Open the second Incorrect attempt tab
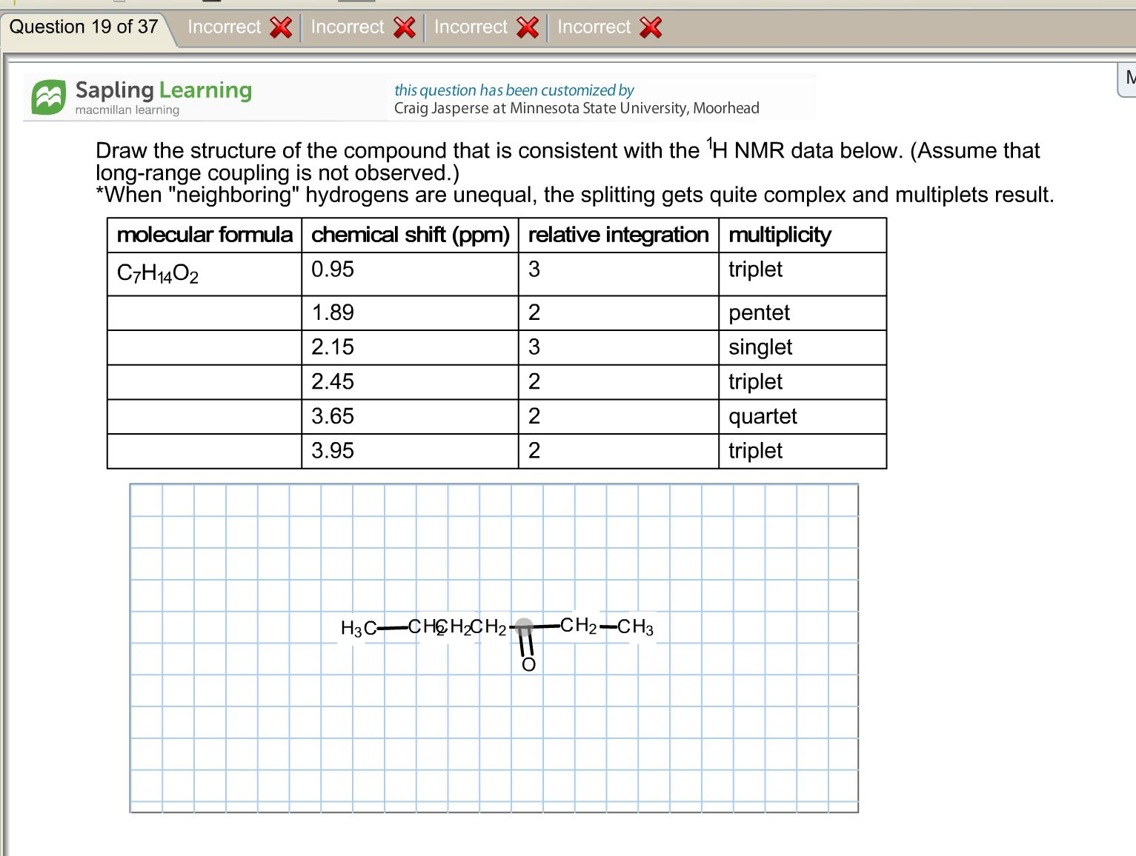Image resolution: width=1136 pixels, height=856 pixels. click(x=348, y=27)
